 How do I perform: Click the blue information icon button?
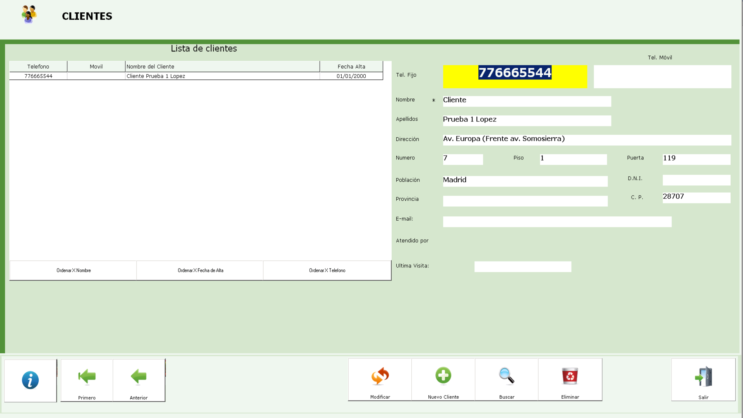pos(30,380)
